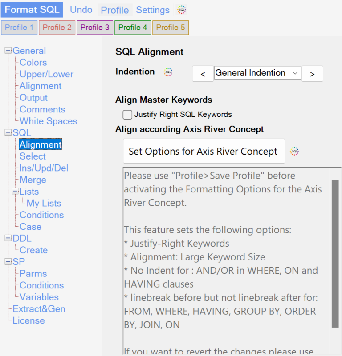Select the green Profile 4 tab
The width and height of the screenshot is (342, 356).
coord(133,28)
